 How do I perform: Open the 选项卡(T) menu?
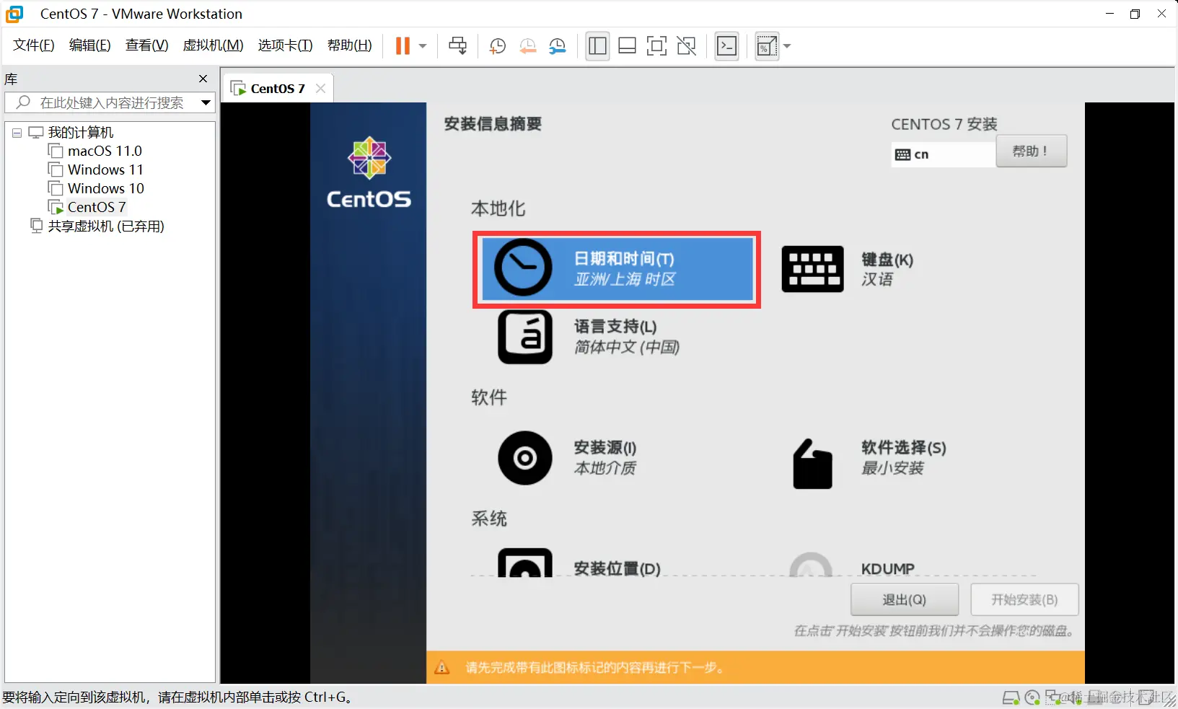tap(286, 45)
